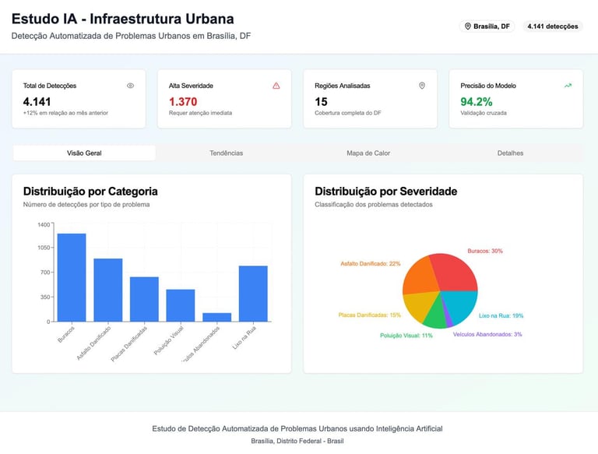Screen dimensions: 598x454
Task: Click the 'Alta Severidade' card label
Action: (191, 86)
